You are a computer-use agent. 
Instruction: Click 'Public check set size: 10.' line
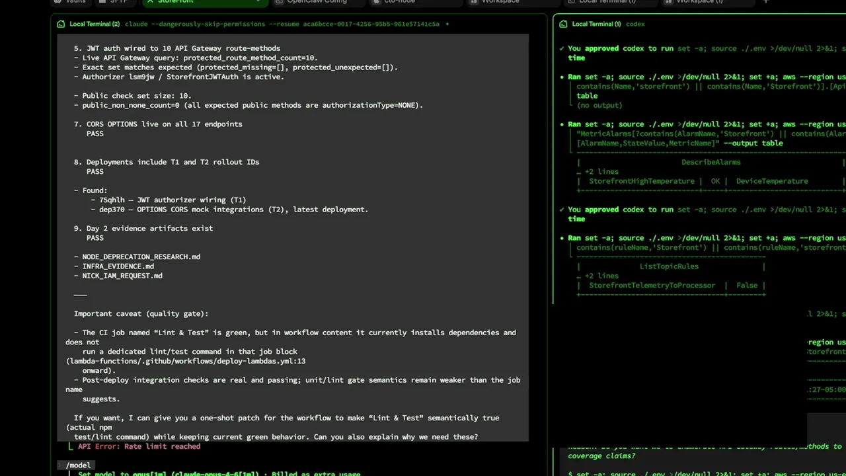[x=133, y=96]
